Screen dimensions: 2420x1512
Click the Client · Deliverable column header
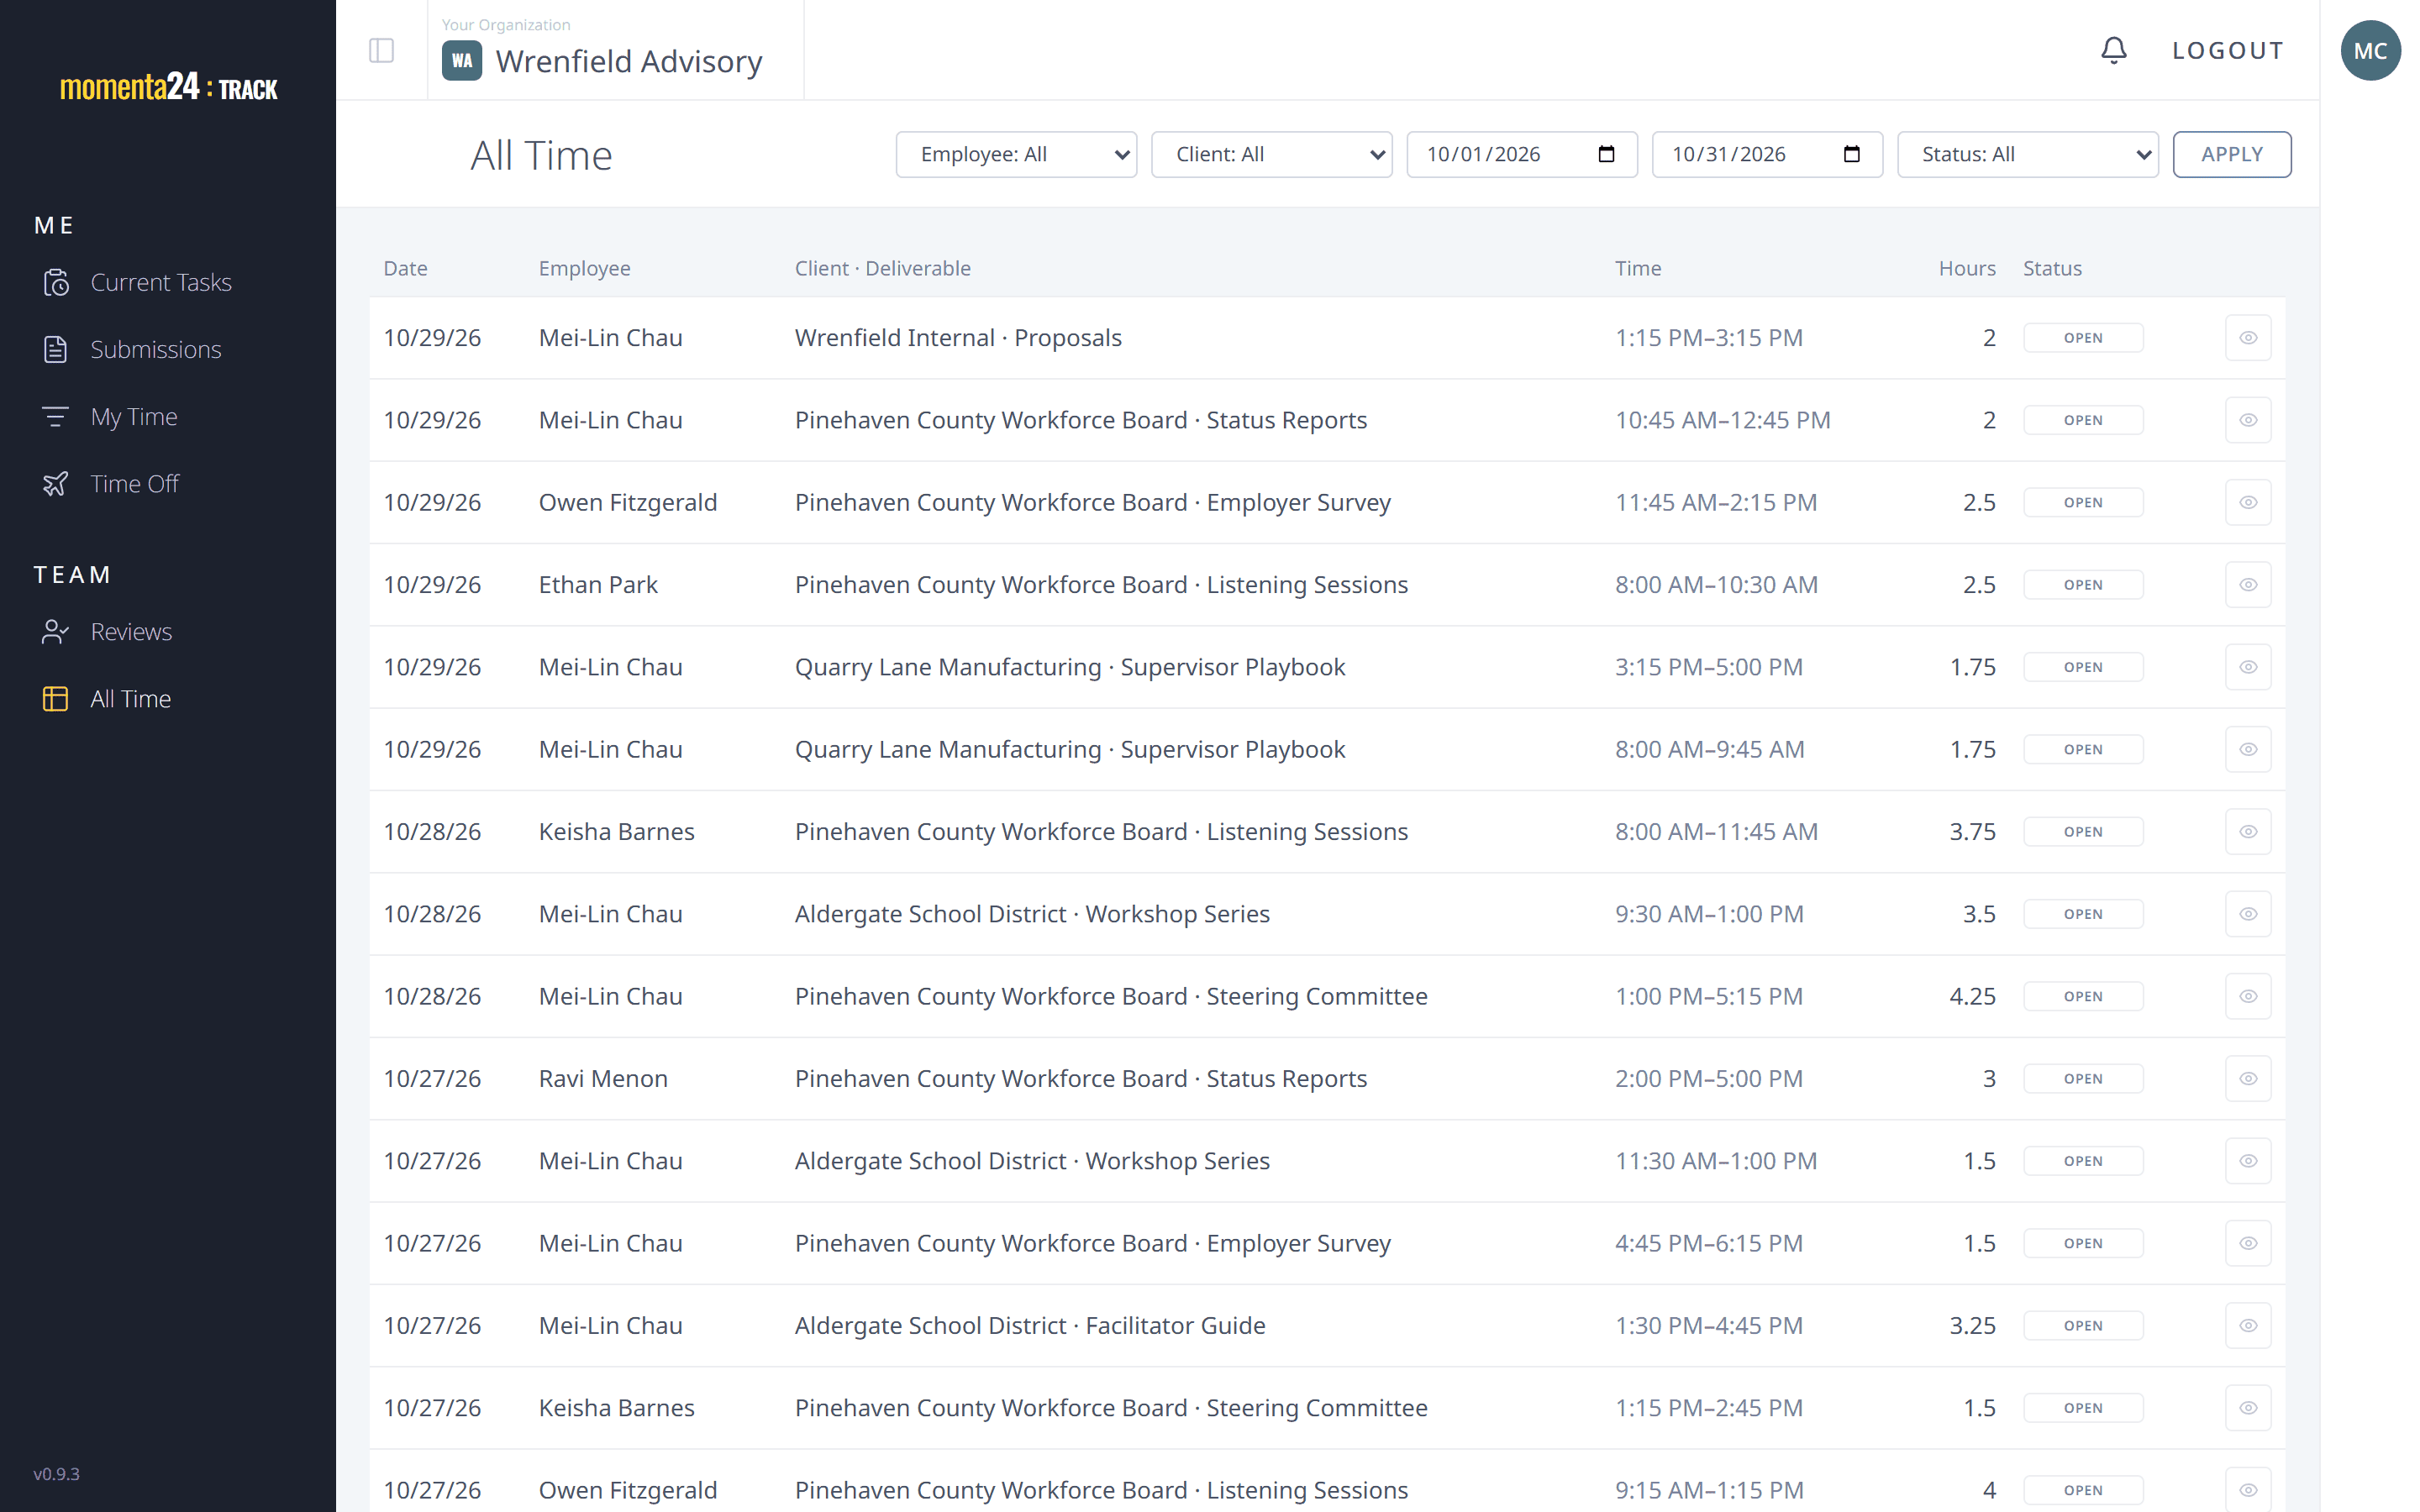tap(882, 268)
